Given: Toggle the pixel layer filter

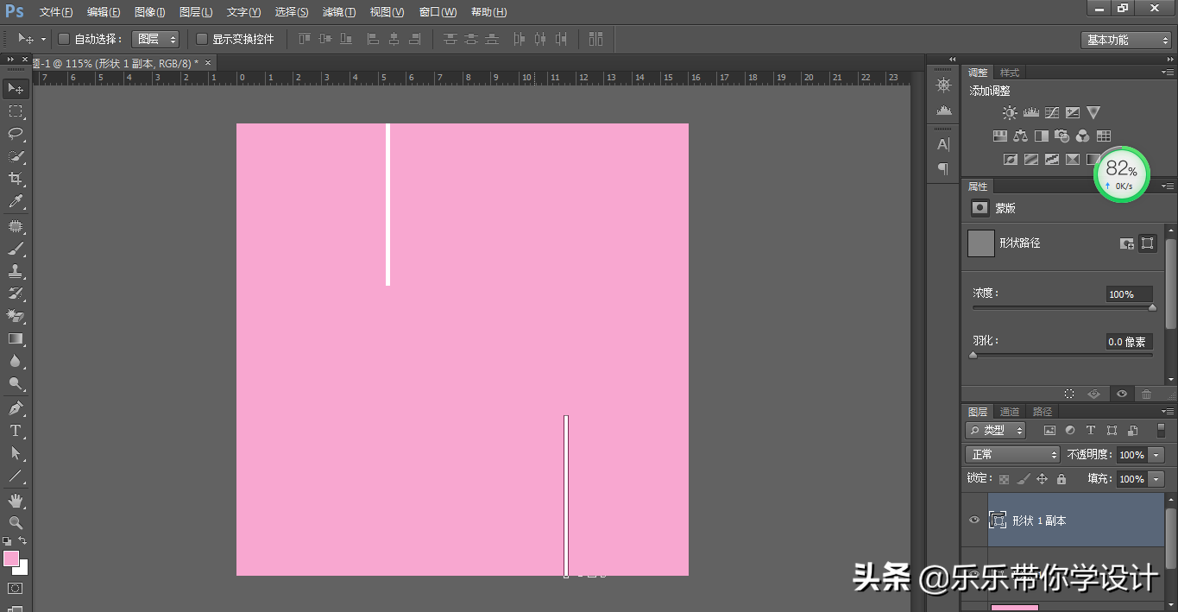Looking at the screenshot, I should [1049, 430].
